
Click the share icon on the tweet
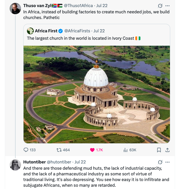coord(167,150)
